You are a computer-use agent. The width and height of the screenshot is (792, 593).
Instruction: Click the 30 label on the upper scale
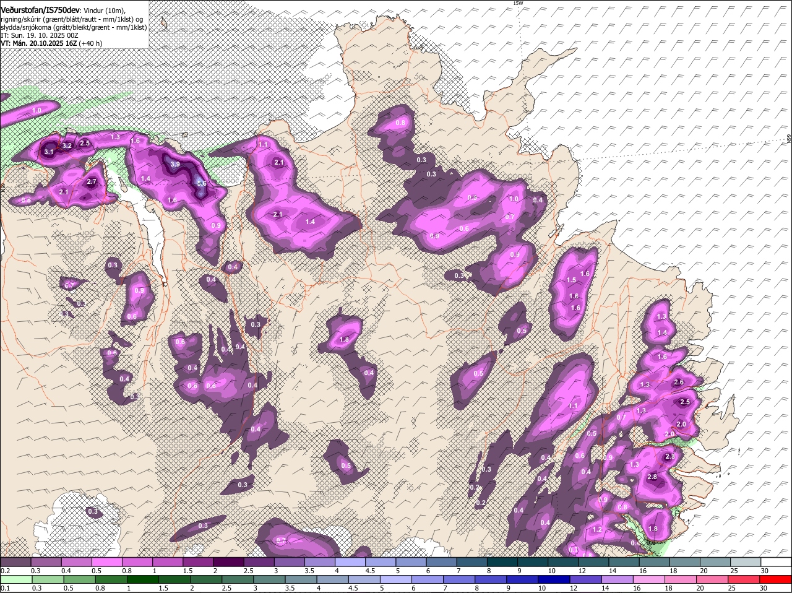pos(765,571)
